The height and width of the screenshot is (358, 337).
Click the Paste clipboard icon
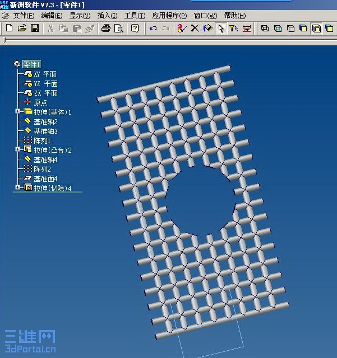77,29
